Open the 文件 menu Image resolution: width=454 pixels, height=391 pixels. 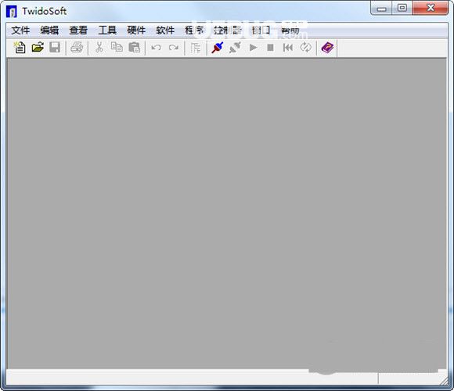(20, 30)
